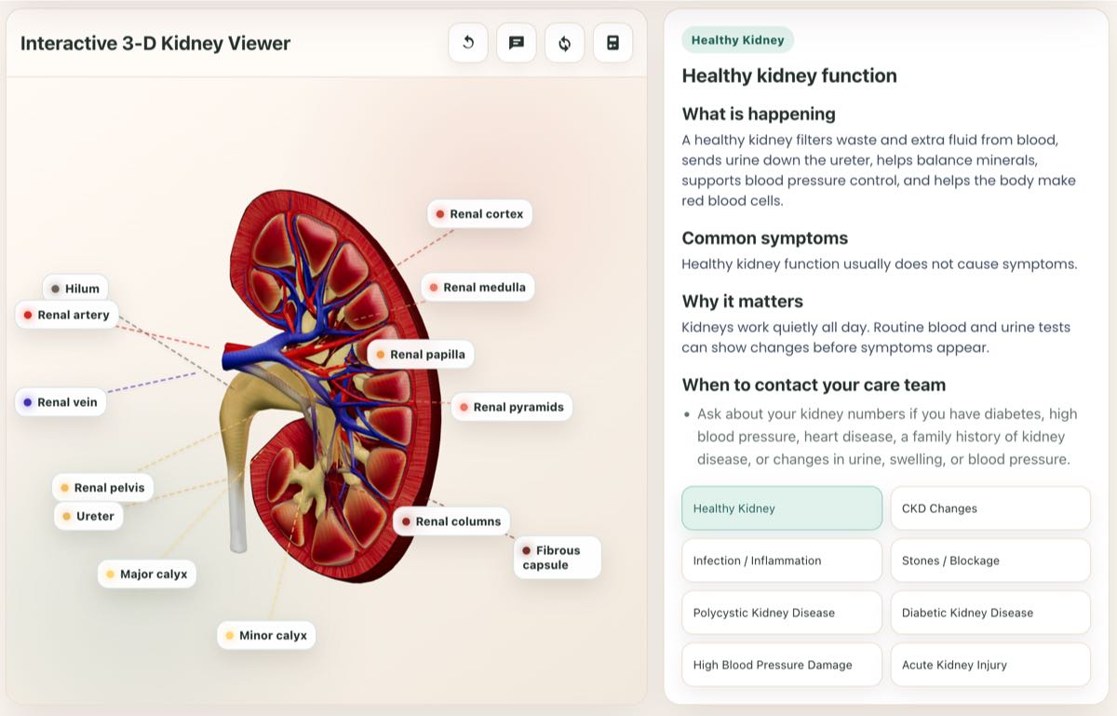Switch to Stones / Blockage condition
Screen dimensions: 1117x716
990,561
